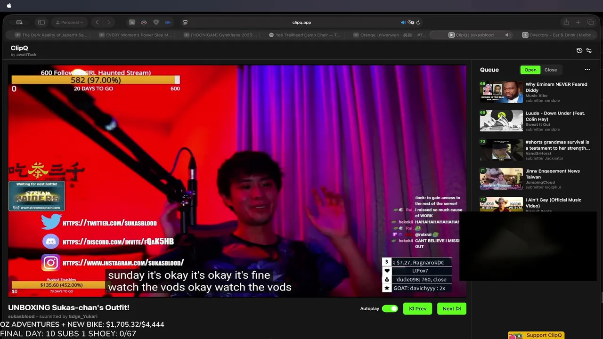Open the Why Eminem NEVER Feared Diddy thumbnail
Image resolution: width=603 pixels, height=339 pixels.
point(501,92)
